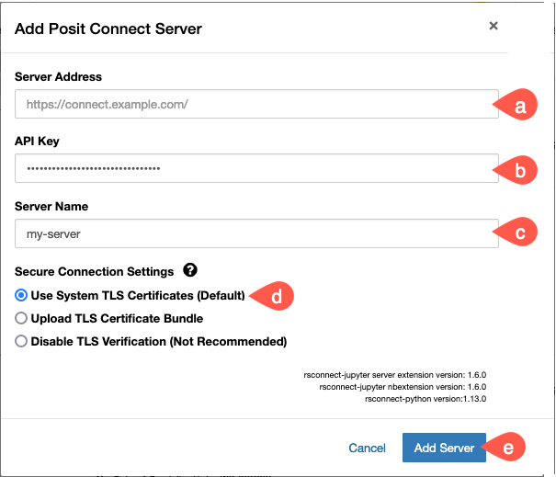Image resolution: width=556 pixels, height=477 pixels.
Task: Click 'rsconnect-jupyter server extension version: 1.6.0' text
Action: point(394,375)
